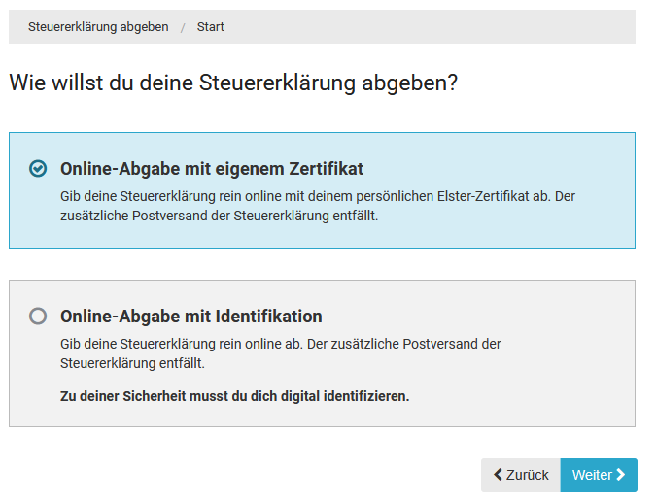Click the bold note about digital identifizieren
Screen dimensions: 656x500
(x=234, y=396)
